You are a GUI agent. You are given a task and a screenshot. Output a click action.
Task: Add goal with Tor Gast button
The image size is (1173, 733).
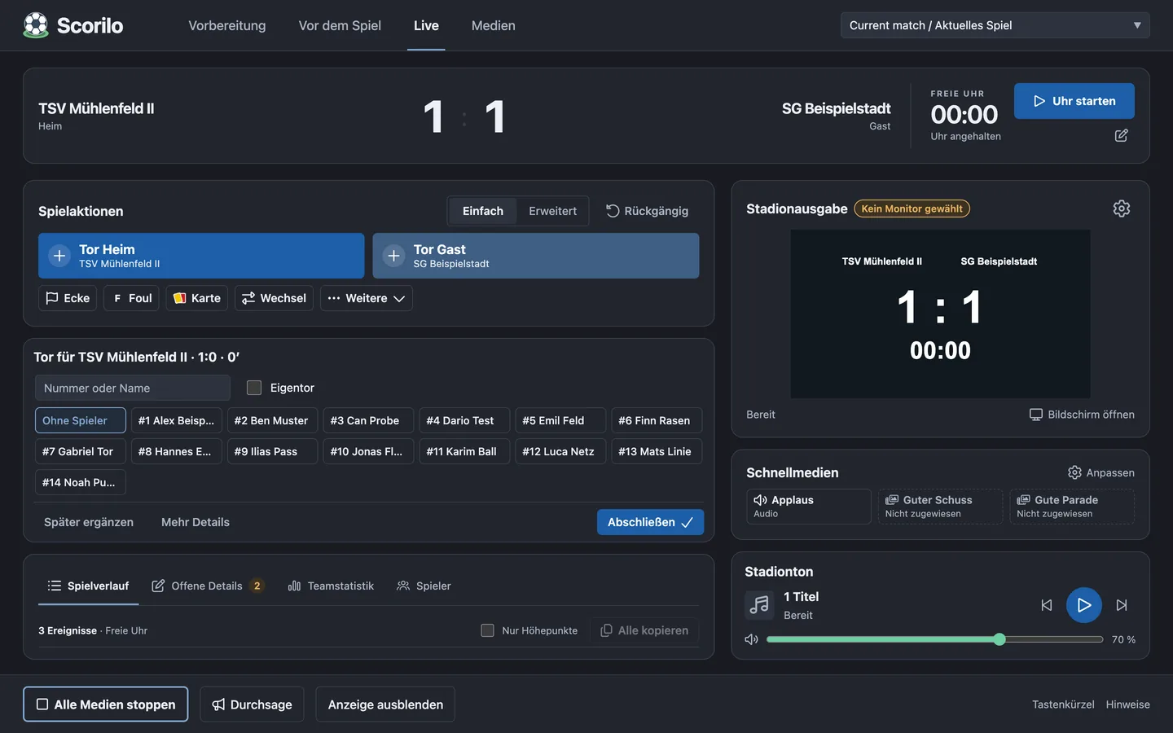536,256
